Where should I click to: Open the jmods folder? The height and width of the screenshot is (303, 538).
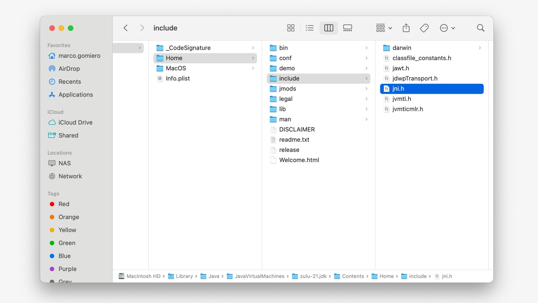pyautogui.click(x=287, y=89)
